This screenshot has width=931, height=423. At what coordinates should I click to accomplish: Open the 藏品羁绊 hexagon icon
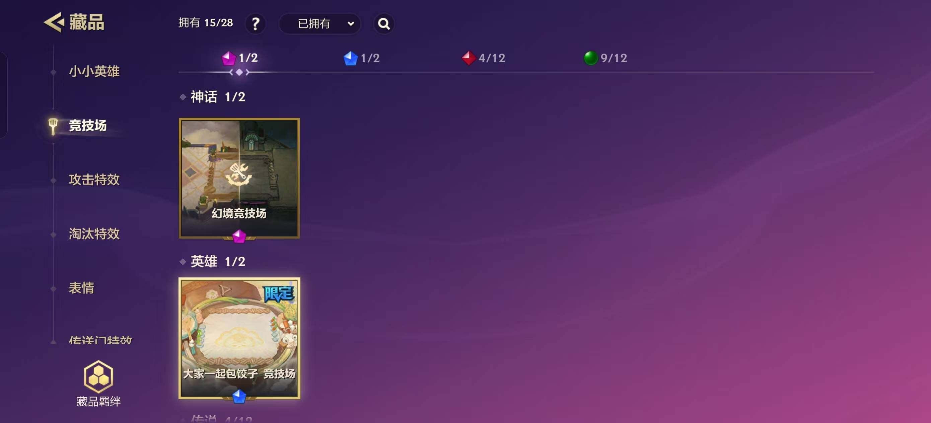(98, 376)
